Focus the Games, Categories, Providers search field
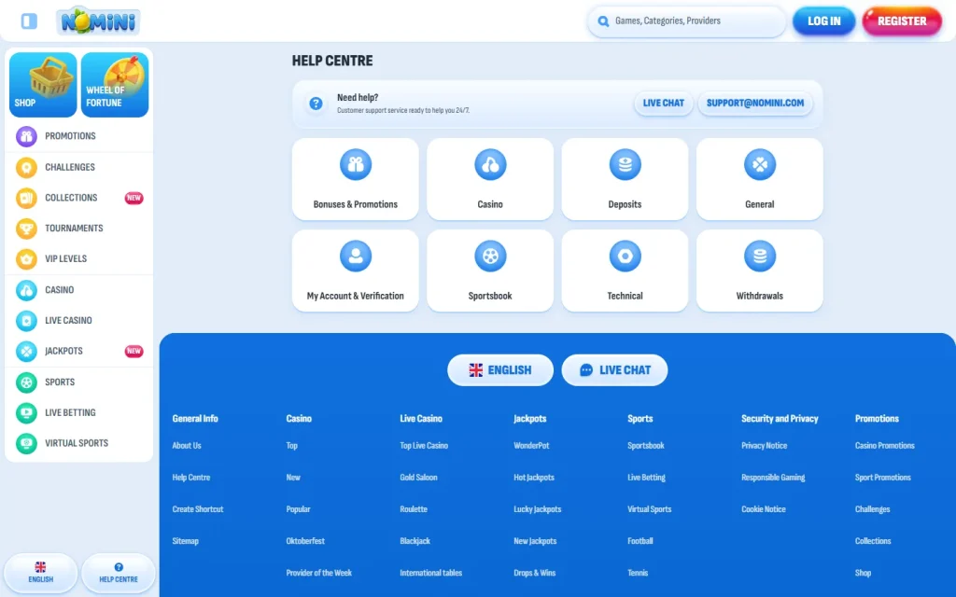The image size is (956, 597). 687,21
